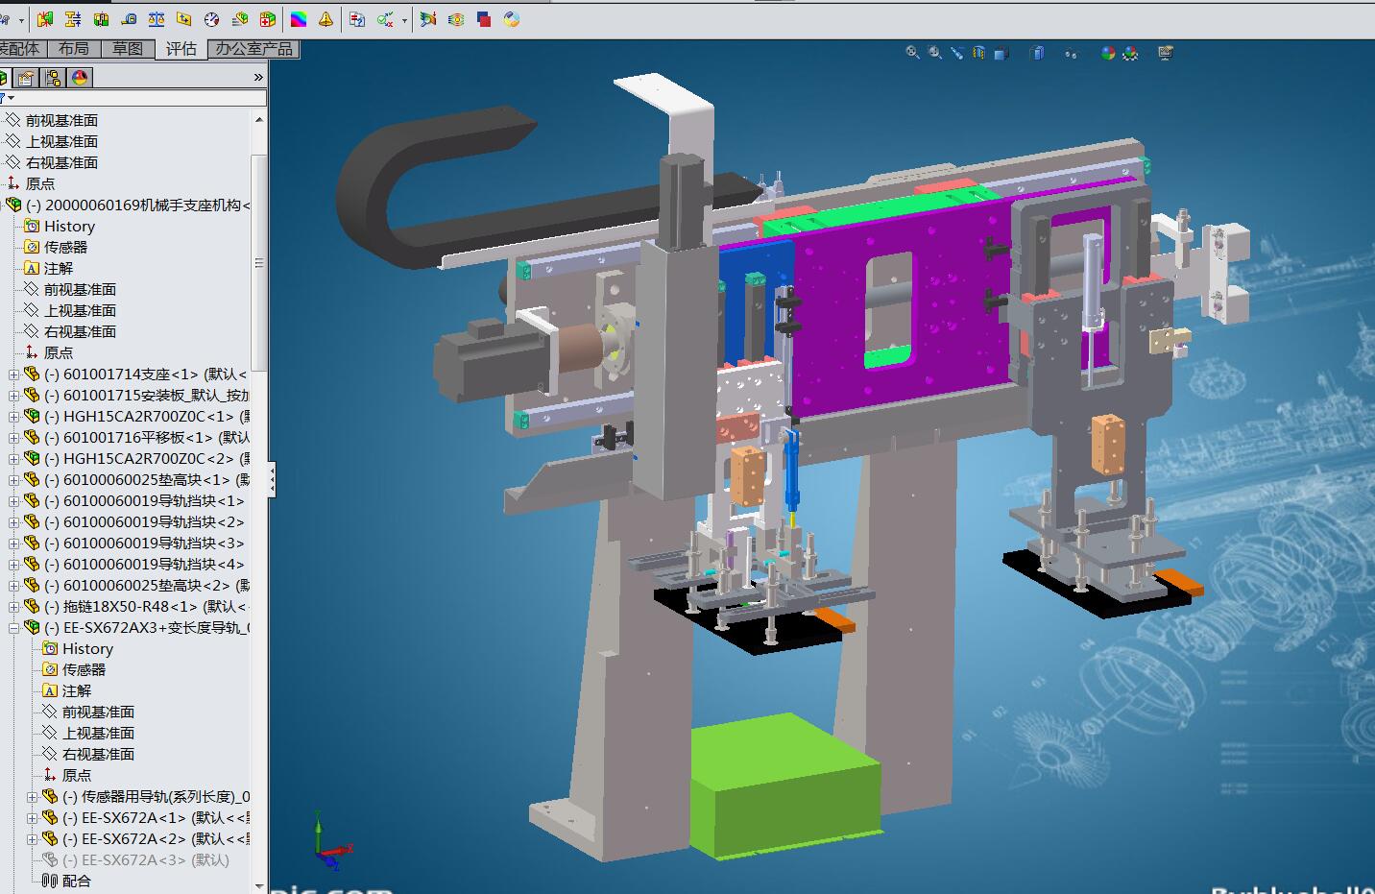
Task: Click Zoom to Fit in viewport toolbar
Action: pyautogui.click(x=912, y=53)
